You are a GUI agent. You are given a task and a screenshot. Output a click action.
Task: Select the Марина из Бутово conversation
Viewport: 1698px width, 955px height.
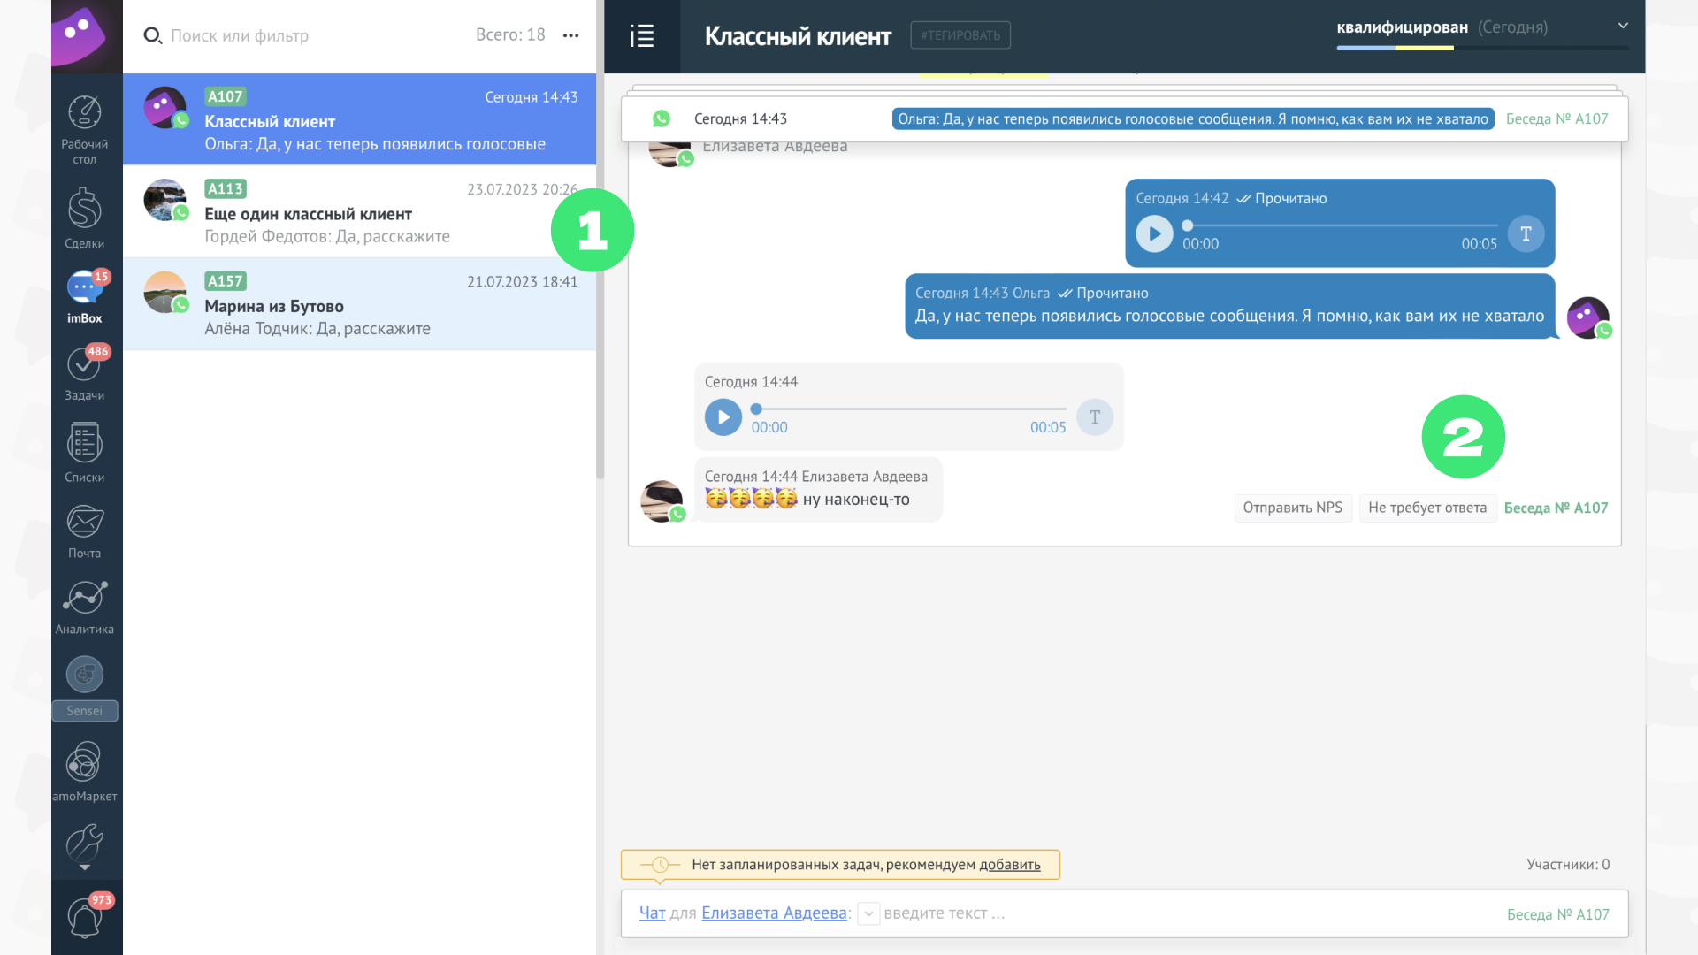coord(359,304)
